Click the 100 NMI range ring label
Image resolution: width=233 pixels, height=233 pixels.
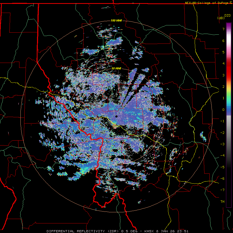click(116, 20)
